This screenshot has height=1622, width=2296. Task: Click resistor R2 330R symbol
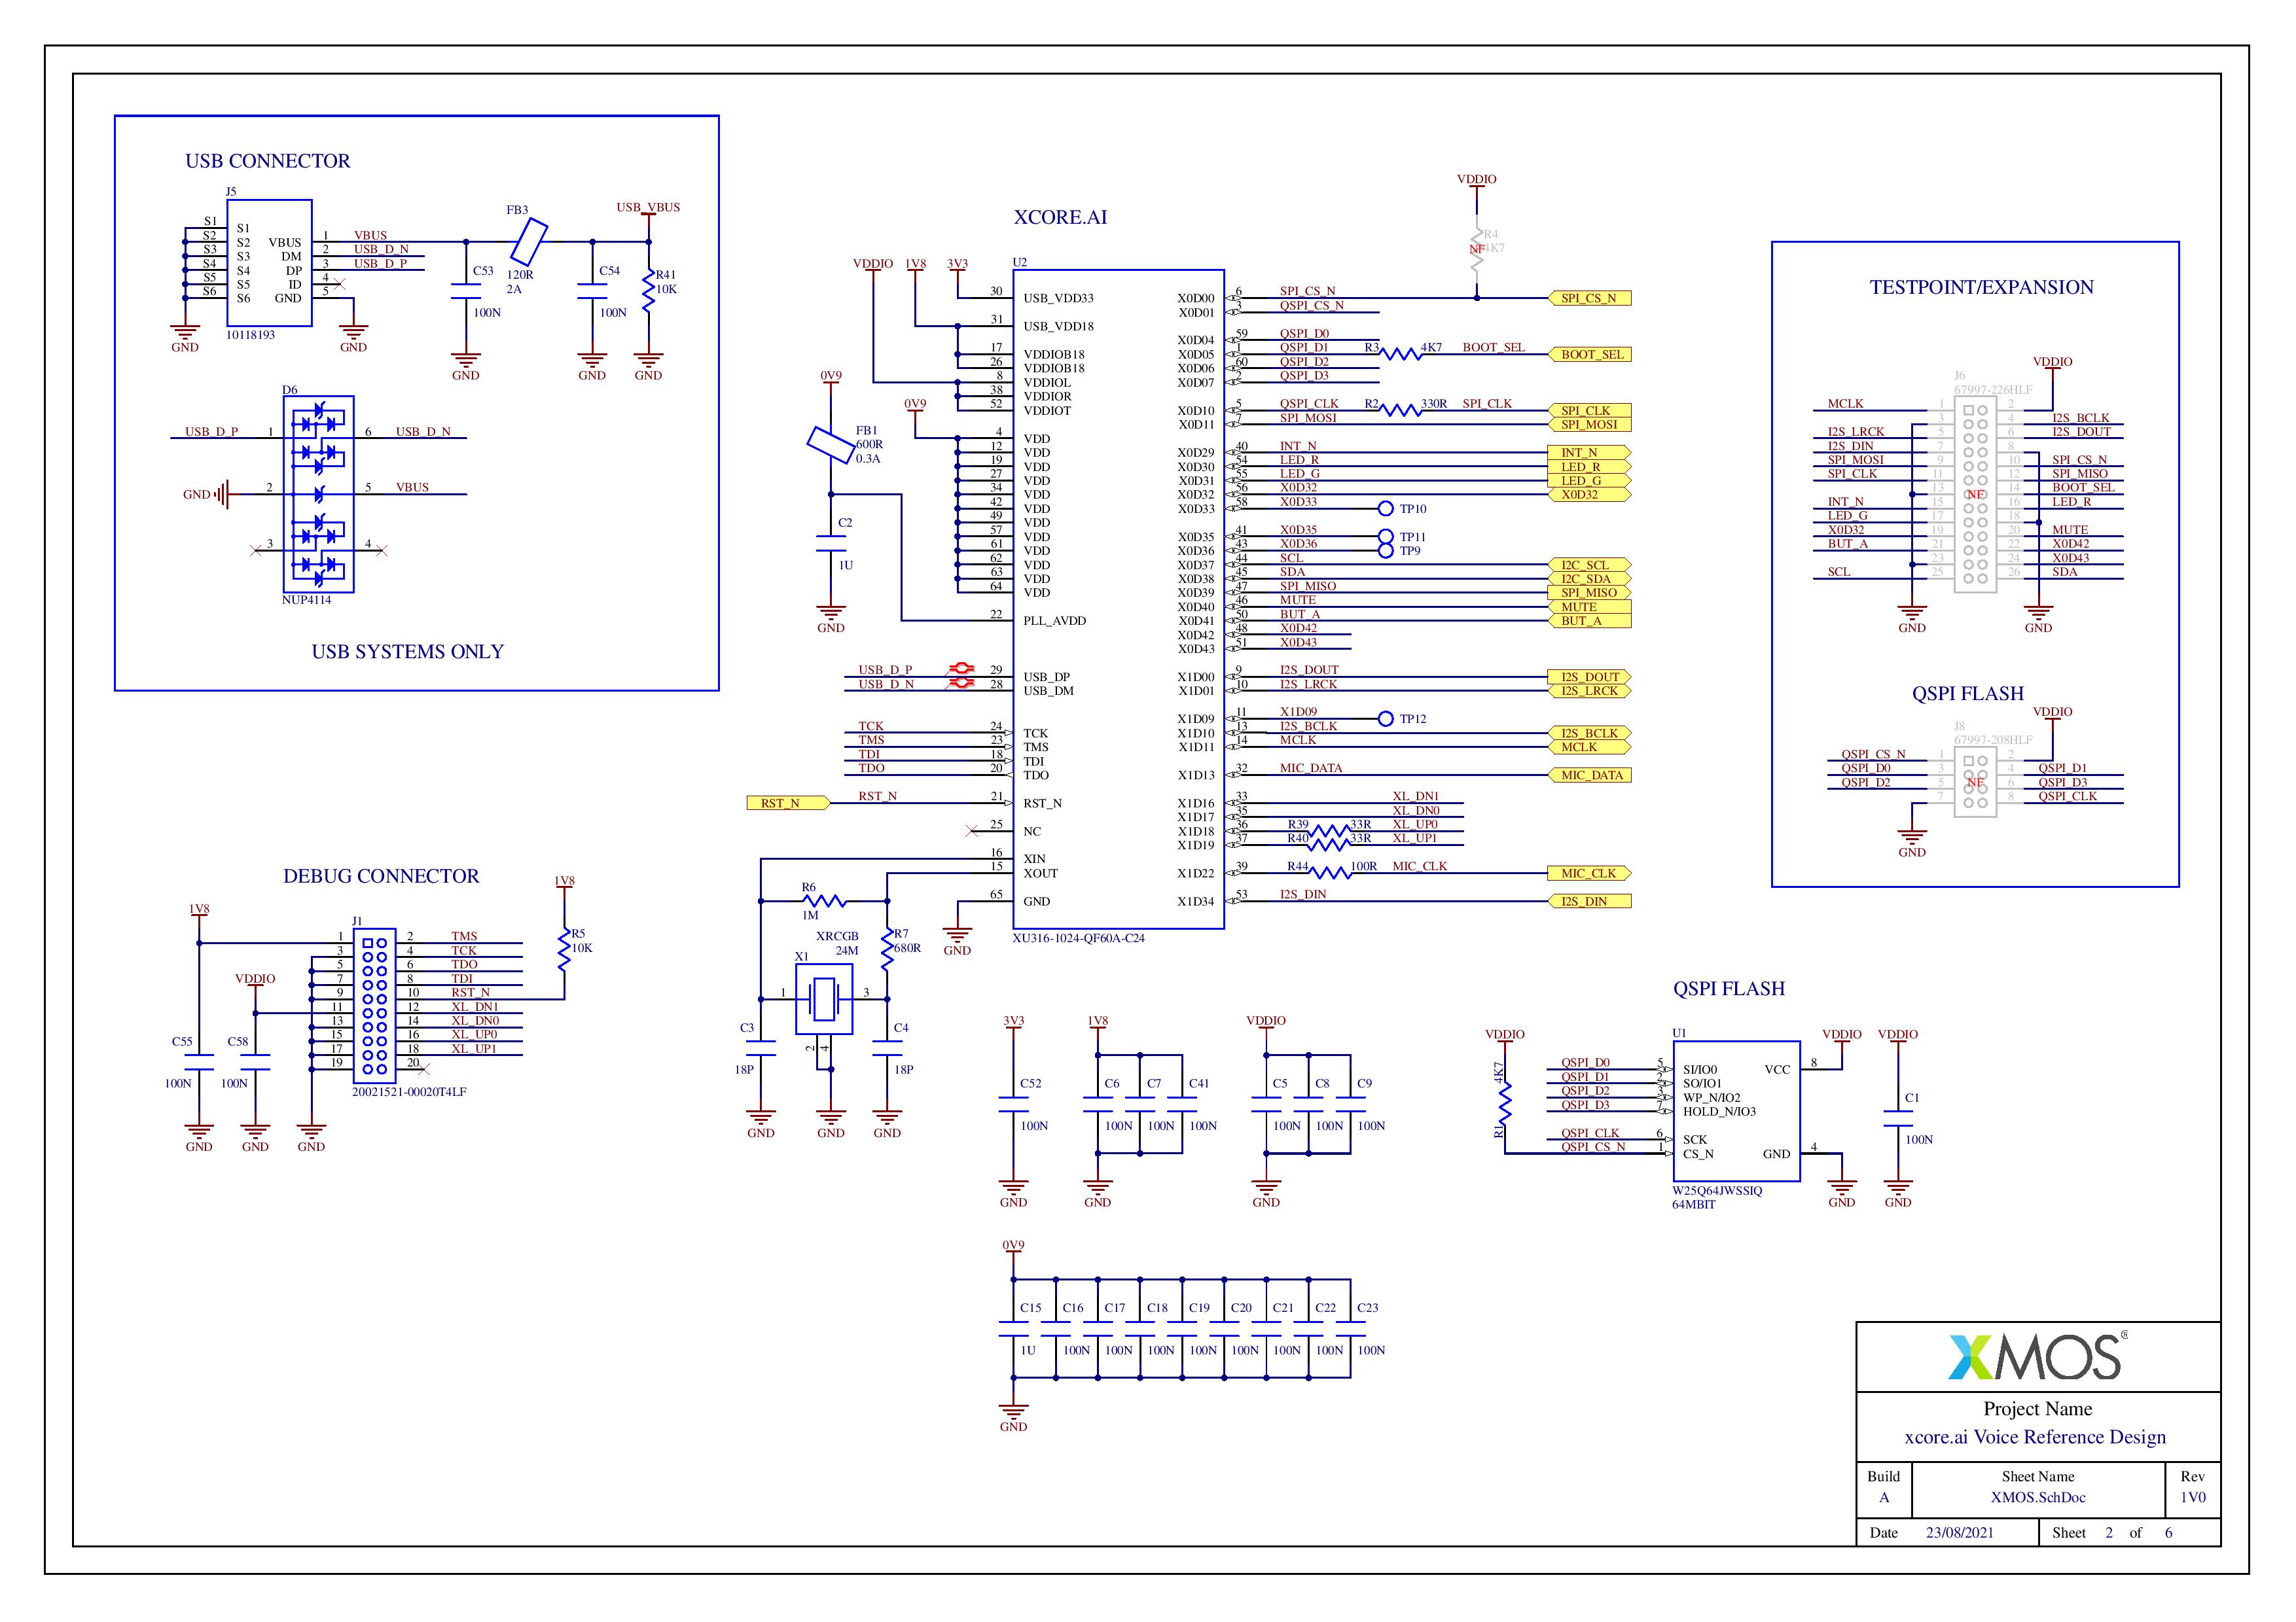[1400, 410]
